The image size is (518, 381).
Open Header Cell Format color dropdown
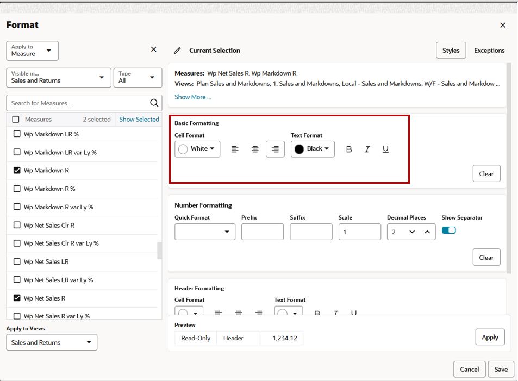pyautogui.click(x=189, y=311)
